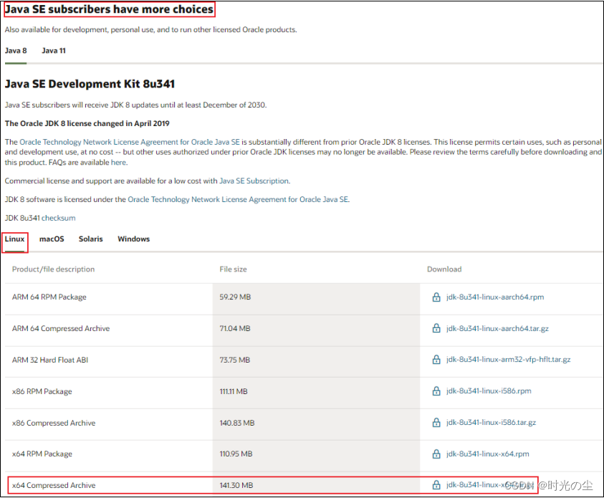Click the '140.83 MB' file size
The image size is (604, 498).
click(237, 423)
